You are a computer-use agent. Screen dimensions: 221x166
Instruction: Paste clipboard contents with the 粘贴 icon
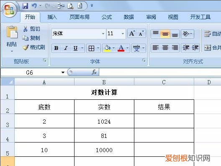tap(12, 32)
